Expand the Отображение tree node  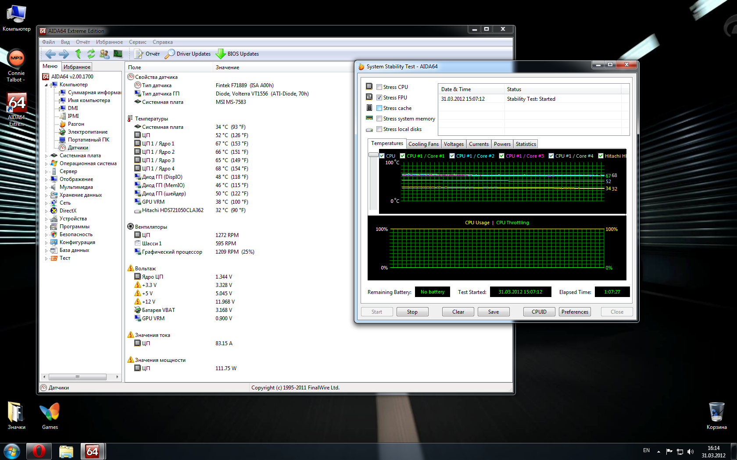[46, 180]
